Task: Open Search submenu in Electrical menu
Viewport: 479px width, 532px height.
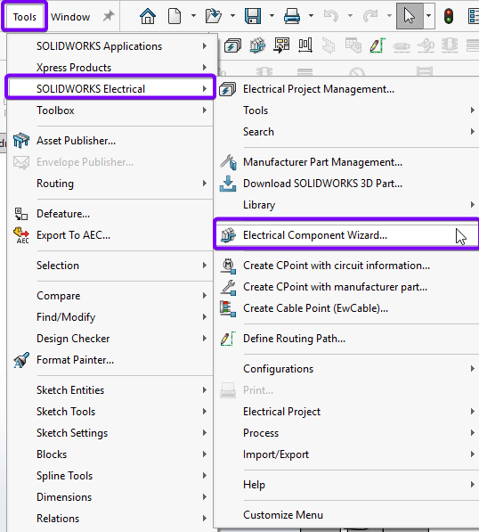Action: 346,132
